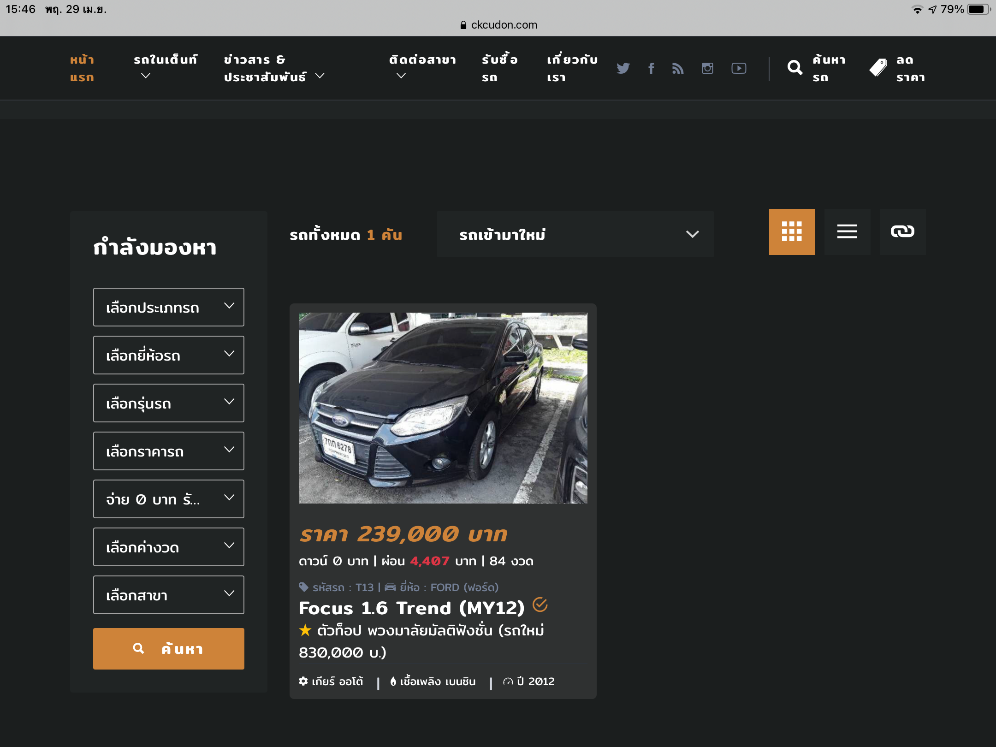Go to หน้าแรก menu item
996x747 pixels.
(82, 68)
